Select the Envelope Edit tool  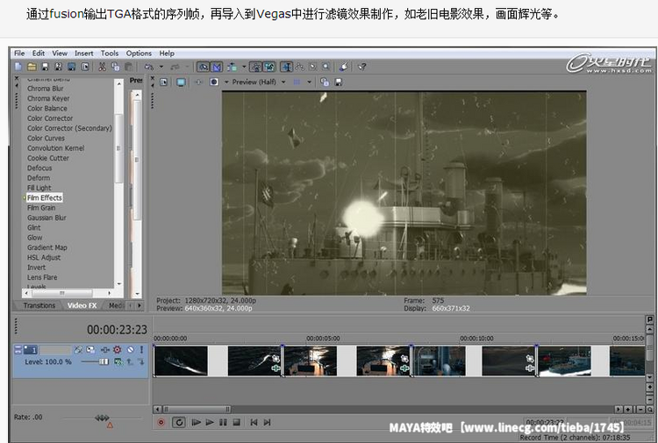point(300,67)
